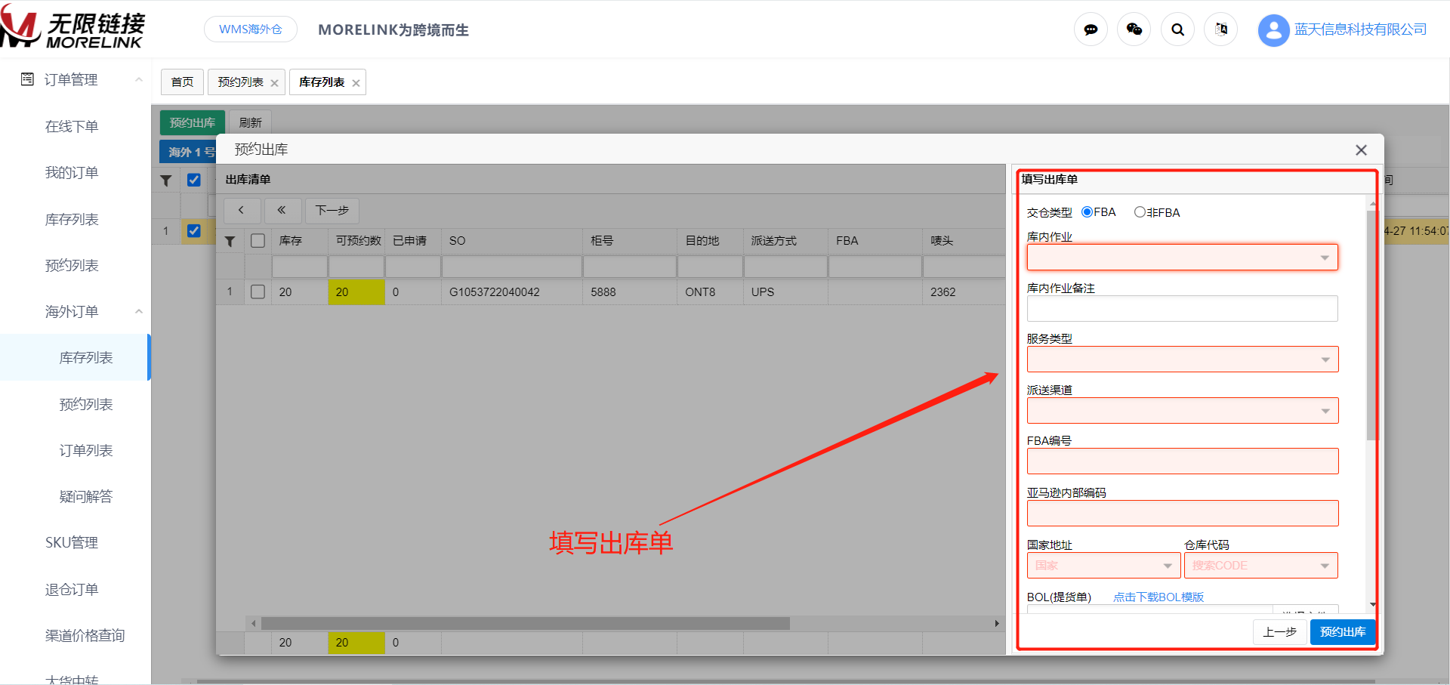Screen dimensions: 1450x685
Task: Click the double left arrow pager button
Action: pos(282,210)
